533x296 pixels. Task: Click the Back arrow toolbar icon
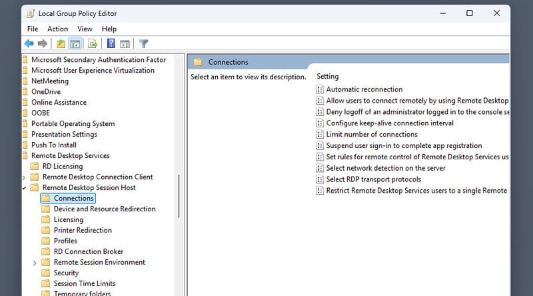pos(29,44)
